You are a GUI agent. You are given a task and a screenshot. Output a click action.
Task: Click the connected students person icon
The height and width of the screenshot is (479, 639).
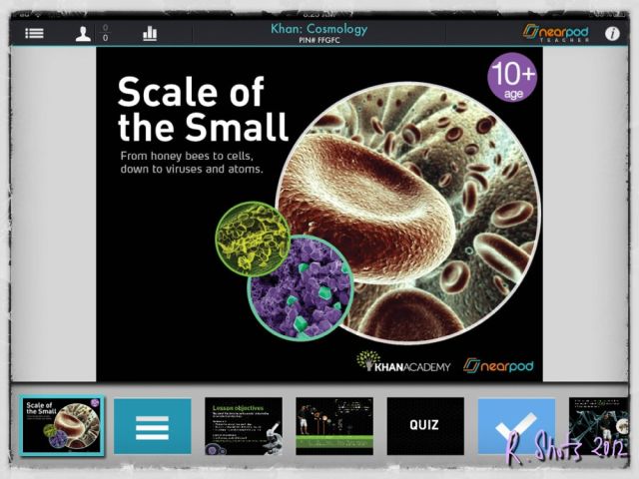[x=84, y=33]
